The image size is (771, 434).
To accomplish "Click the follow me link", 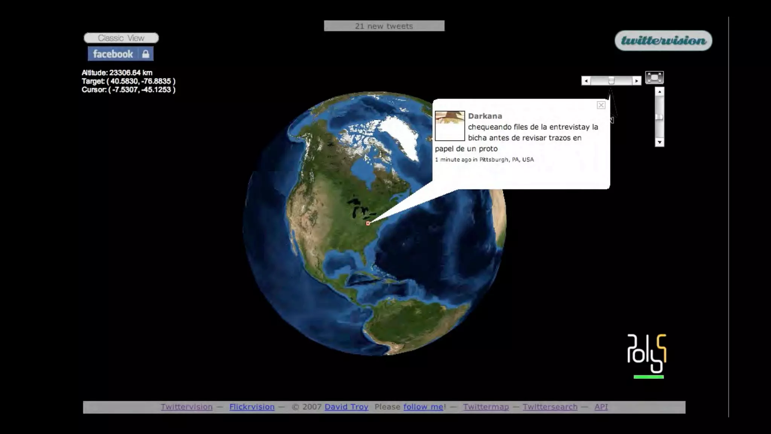I will pos(423,407).
